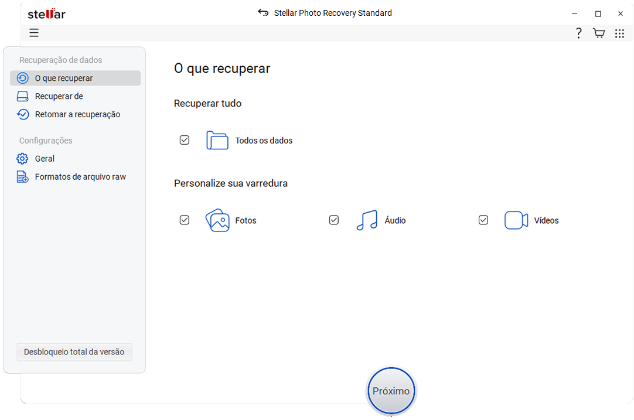This screenshot has width=634, height=420.
Task: Minimize the Stellar window
Action: point(574,13)
